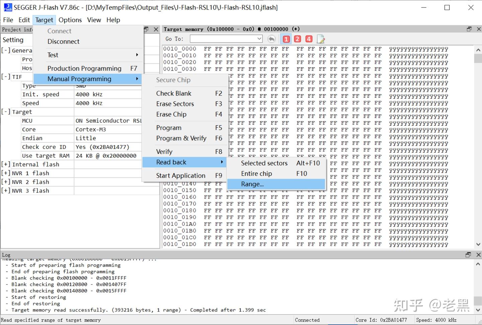
Task: Run Check Blank command
Action: pos(185,93)
